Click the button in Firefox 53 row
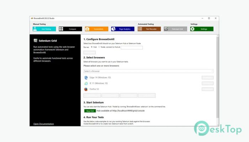 coord(207,89)
